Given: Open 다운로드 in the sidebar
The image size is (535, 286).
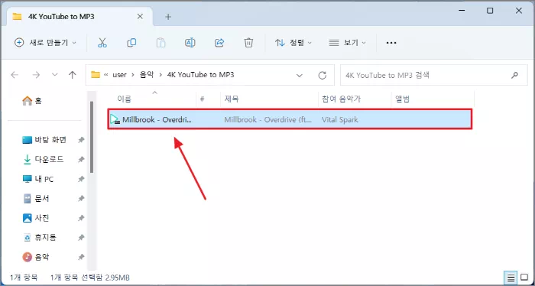Looking at the screenshot, I should pos(44,159).
